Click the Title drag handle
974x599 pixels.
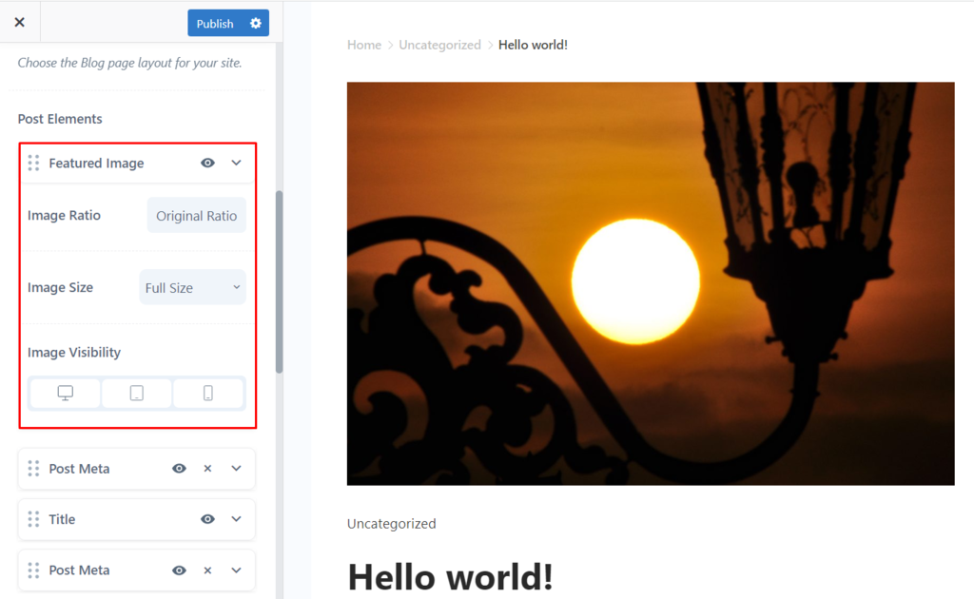(x=33, y=519)
